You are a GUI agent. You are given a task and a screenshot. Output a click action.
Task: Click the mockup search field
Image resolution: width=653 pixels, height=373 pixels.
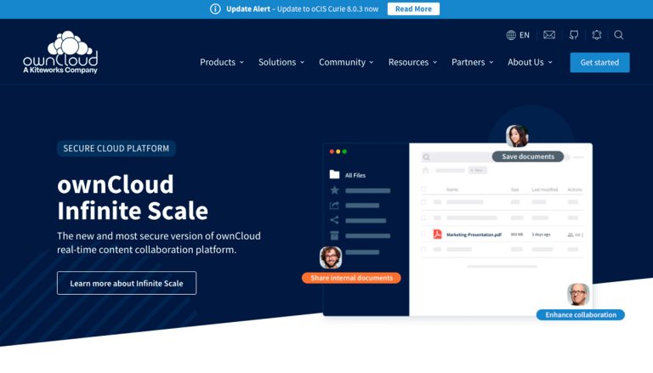(456, 157)
